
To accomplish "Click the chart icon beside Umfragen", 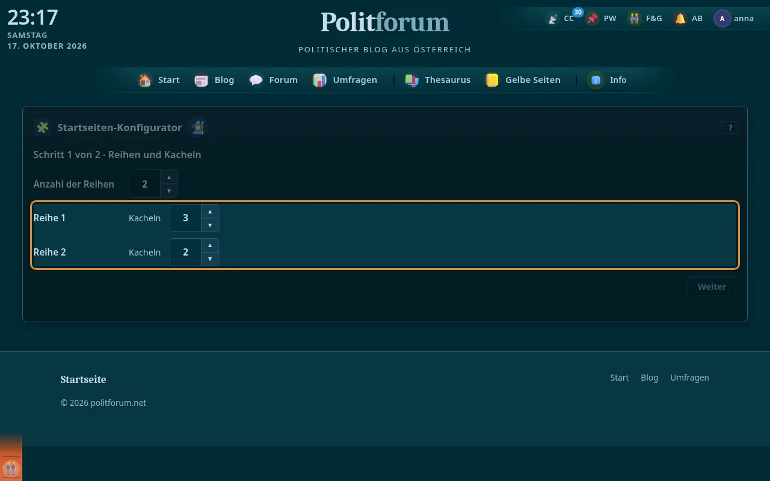I will pyautogui.click(x=319, y=80).
